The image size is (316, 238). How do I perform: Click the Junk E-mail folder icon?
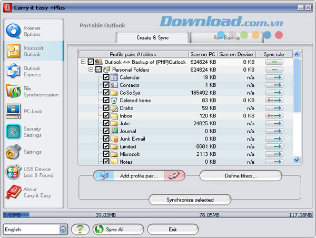click(114, 138)
